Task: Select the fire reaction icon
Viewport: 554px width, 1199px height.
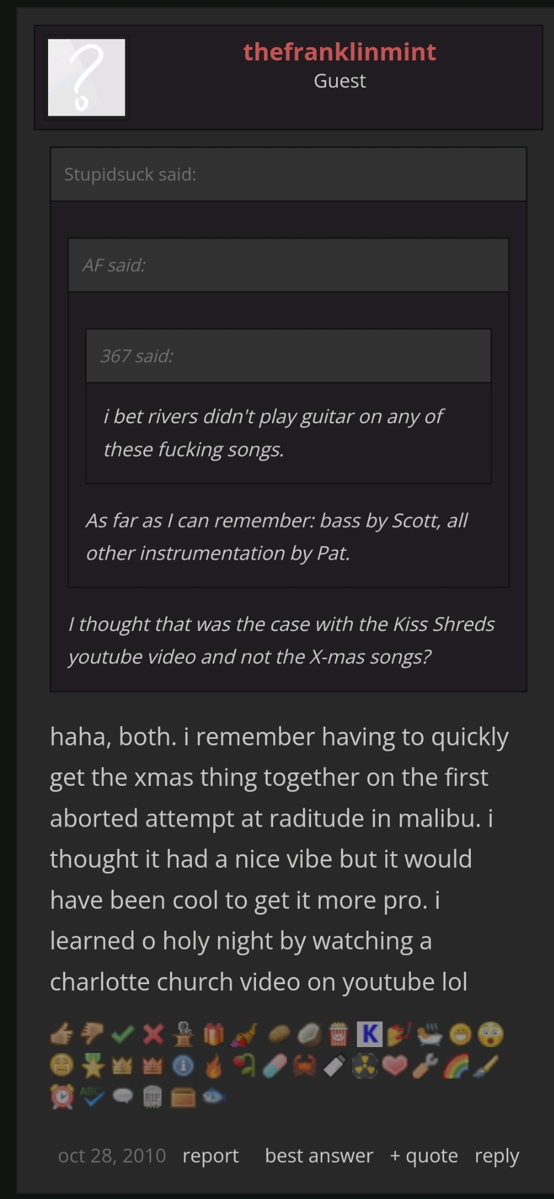Action: tap(214, 1066)
